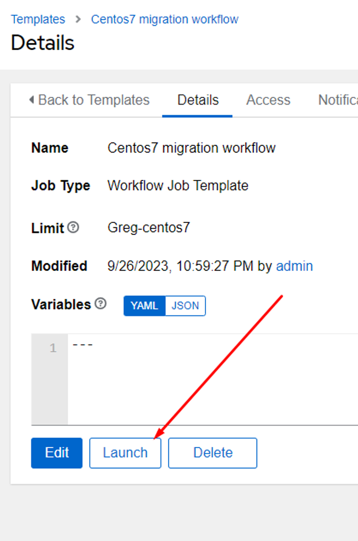Click the help icon next to Limit
Screen dimensions: 358x541
(73, 227)
